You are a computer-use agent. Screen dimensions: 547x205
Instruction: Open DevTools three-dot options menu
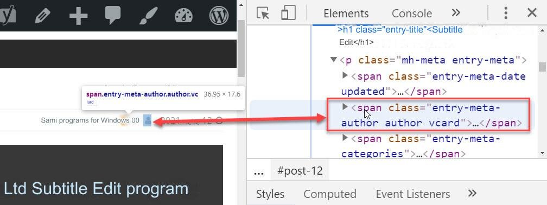tap(506, 13)
